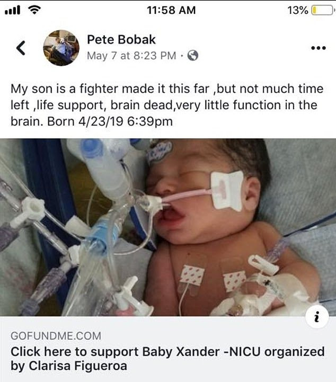The width and height of the screenshot is (336, 382).
Task: Open the poster's profile picture
Action: click(x=60, y=48)
